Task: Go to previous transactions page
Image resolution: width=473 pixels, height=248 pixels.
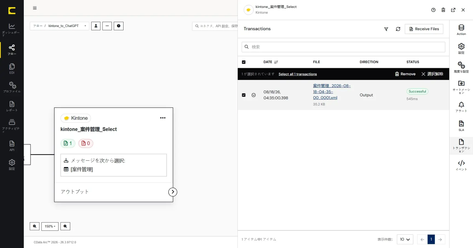Action: point(422,239)
